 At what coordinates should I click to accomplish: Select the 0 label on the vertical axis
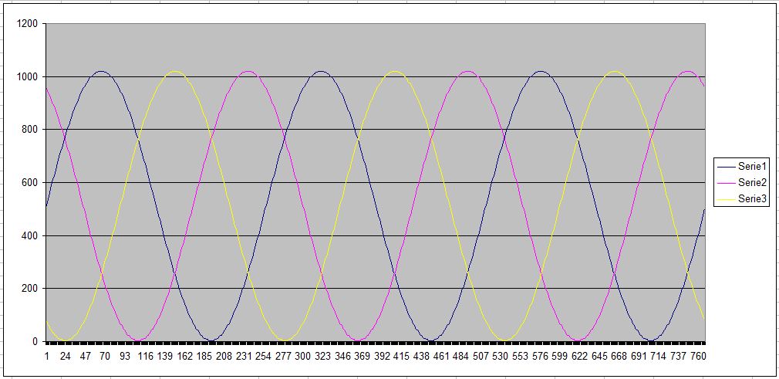pos(35,341)
